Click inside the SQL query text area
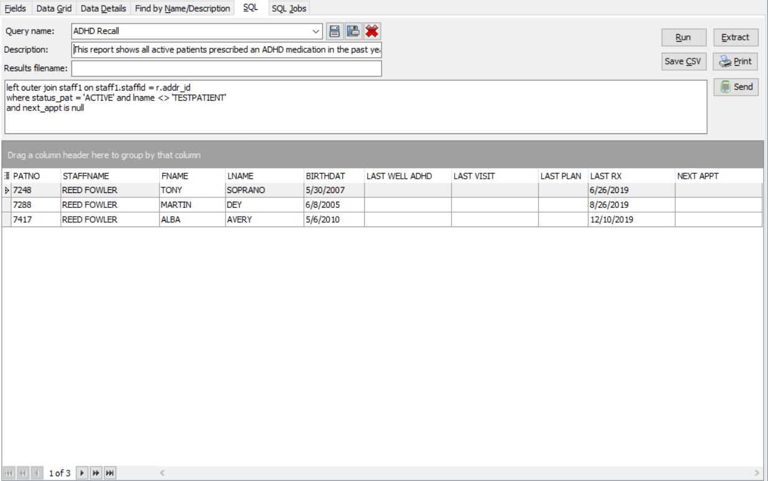768x481 pixels. coord(355,107)
